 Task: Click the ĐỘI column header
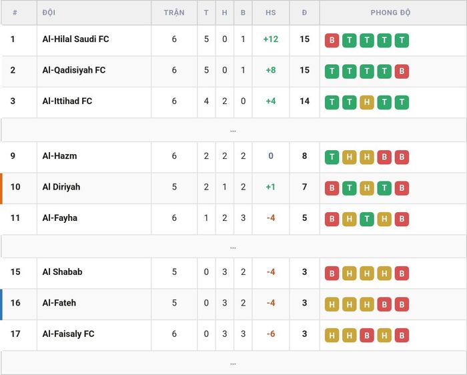point(49,13)
